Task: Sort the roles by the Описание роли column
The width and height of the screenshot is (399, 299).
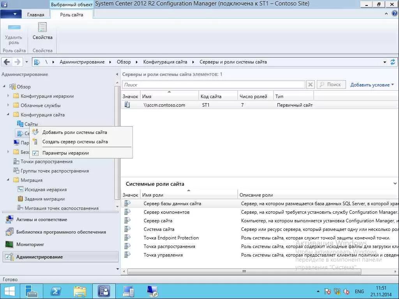Action: tap(318, 195)
